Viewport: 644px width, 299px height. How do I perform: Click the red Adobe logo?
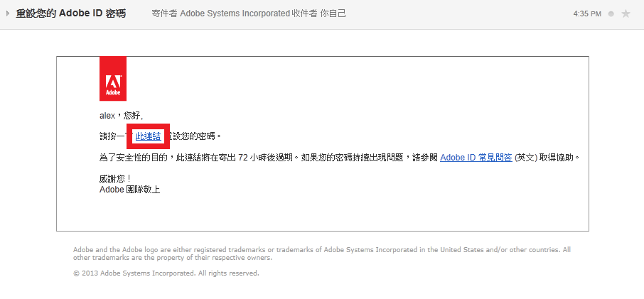(113, 78)
